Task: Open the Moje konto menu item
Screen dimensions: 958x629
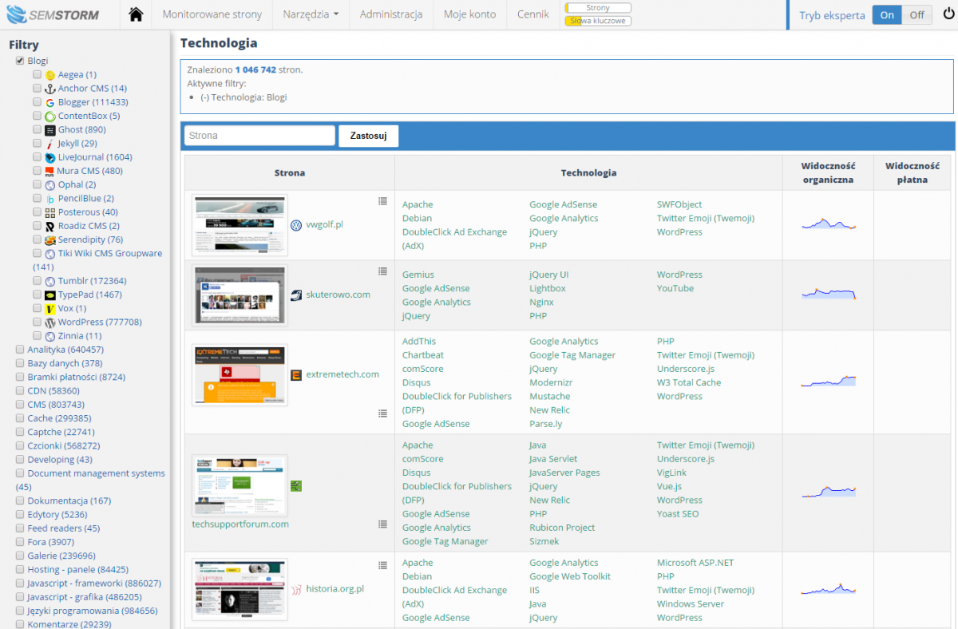Action: [x=469, y=14]
